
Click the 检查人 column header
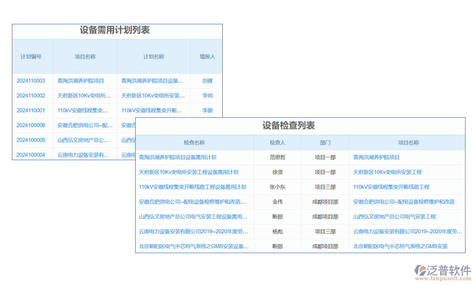[x=278, y=143]
